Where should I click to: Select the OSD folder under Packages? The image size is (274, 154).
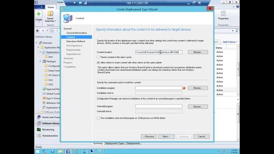click(49, 84)
